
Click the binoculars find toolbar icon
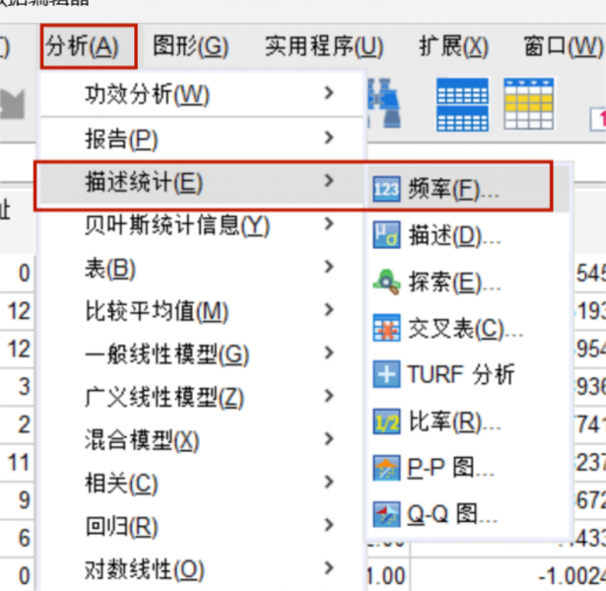[x=384, y=103]
